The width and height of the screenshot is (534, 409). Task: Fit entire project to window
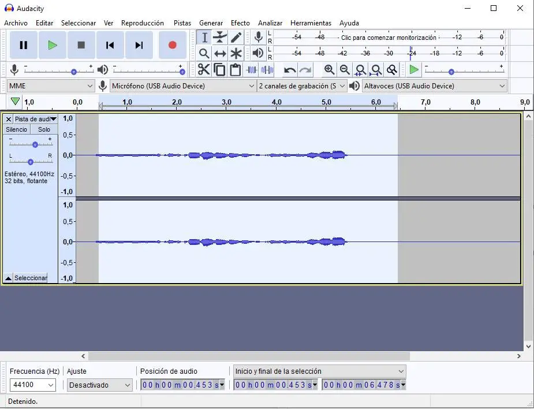click(376, 70)
